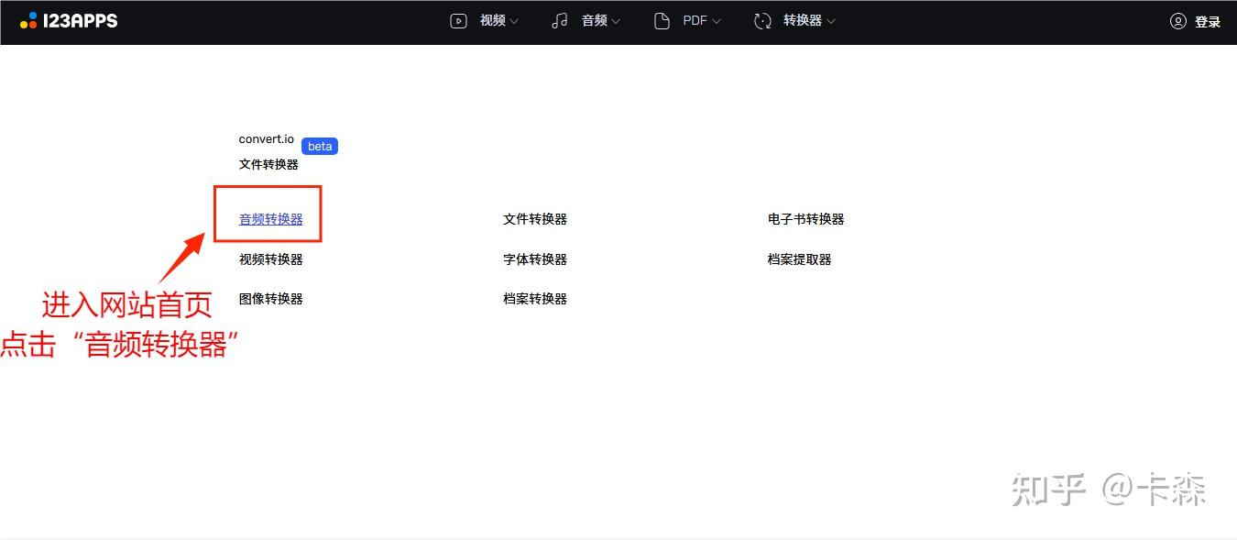Click the user profile login icon
This screenshot has height=540, width=1237.
click(1178, 21)
